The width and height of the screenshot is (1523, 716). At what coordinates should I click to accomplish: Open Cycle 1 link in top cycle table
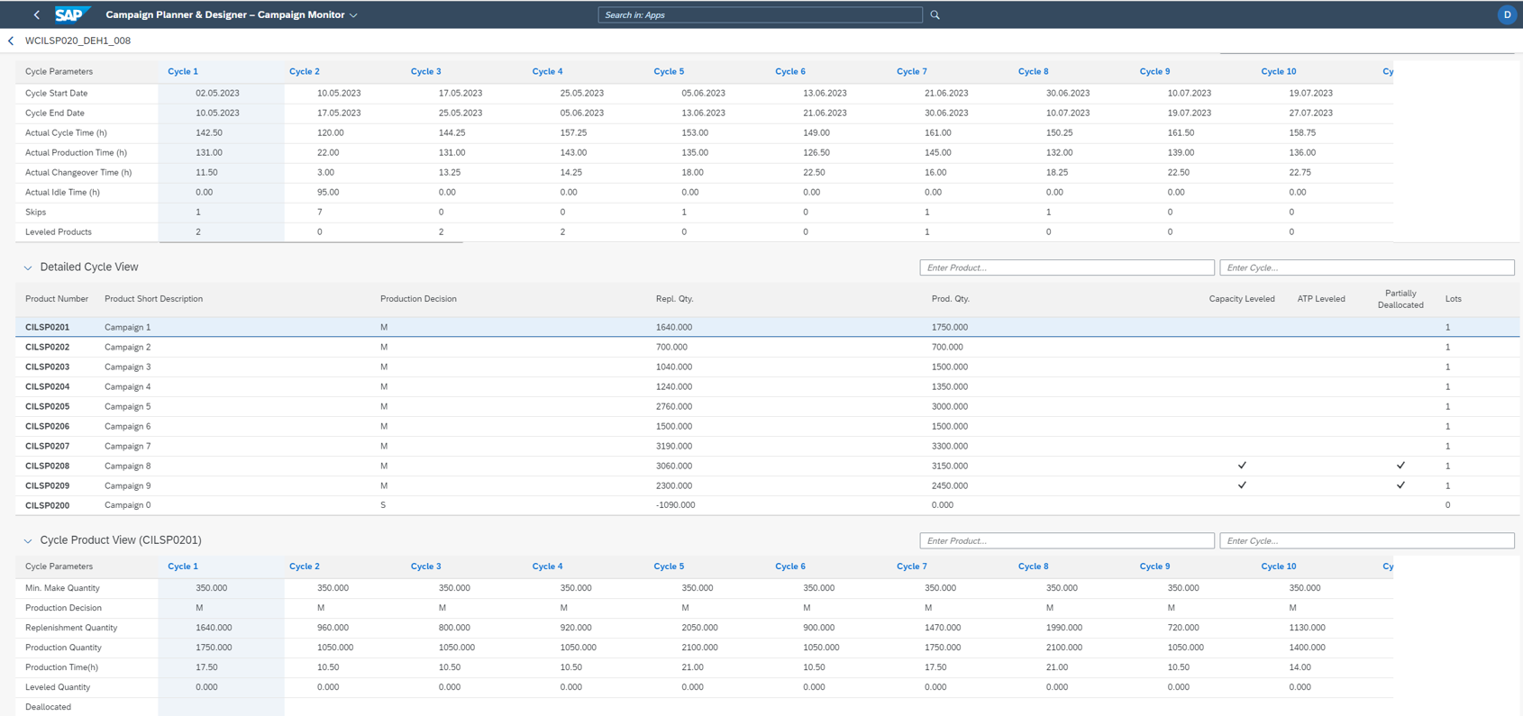(x=183, y=71)
